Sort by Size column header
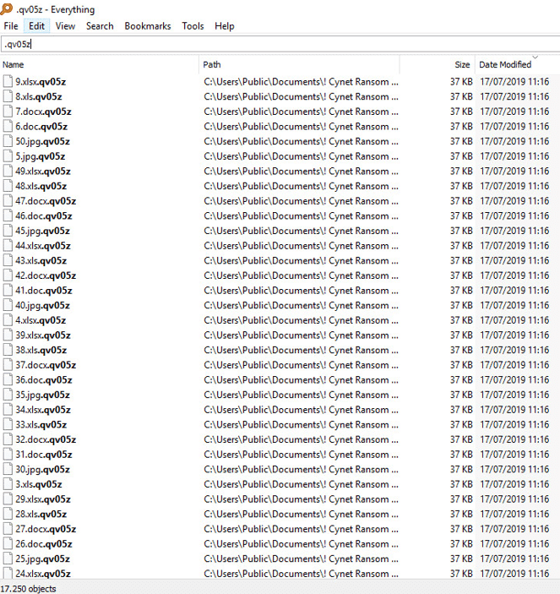 click(437, 65)
